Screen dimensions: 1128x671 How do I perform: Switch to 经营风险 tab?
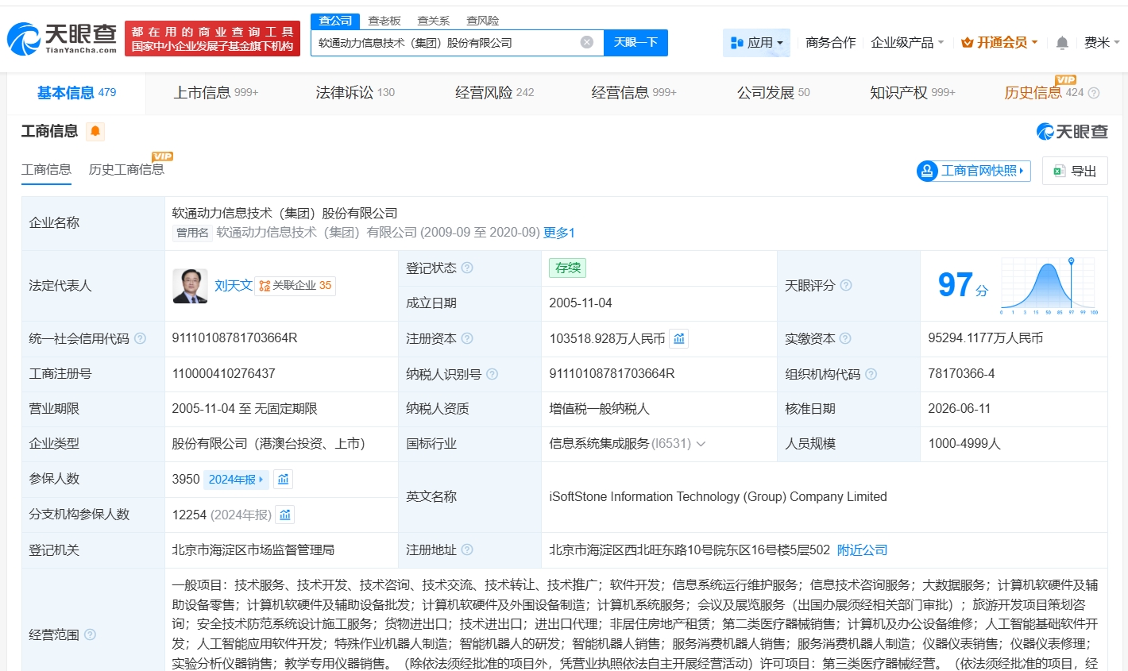pos(495,93)
